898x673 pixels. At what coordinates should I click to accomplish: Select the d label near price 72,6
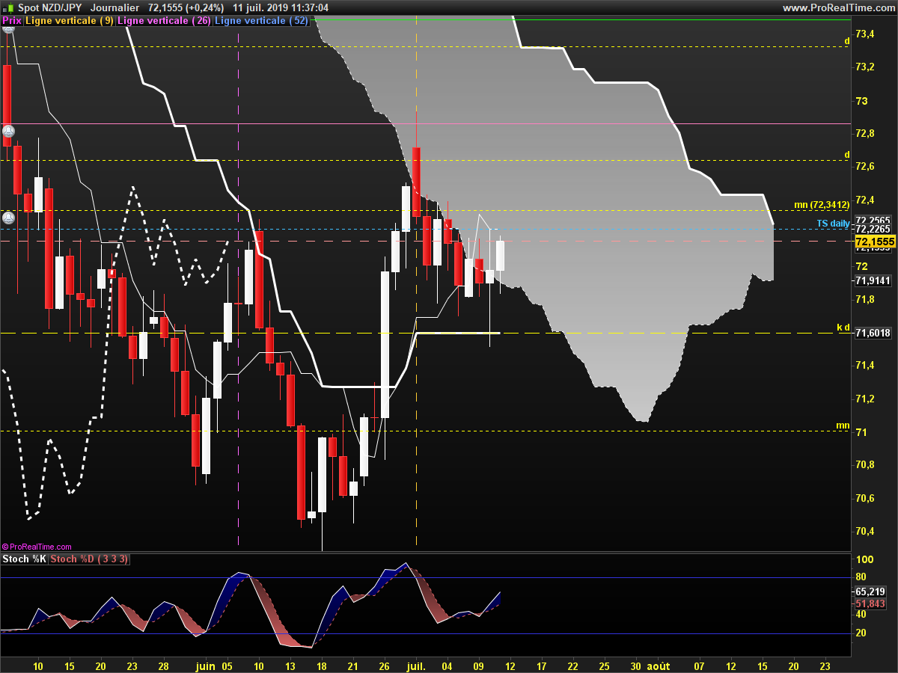pyautogui.click(x=847, y=155)
